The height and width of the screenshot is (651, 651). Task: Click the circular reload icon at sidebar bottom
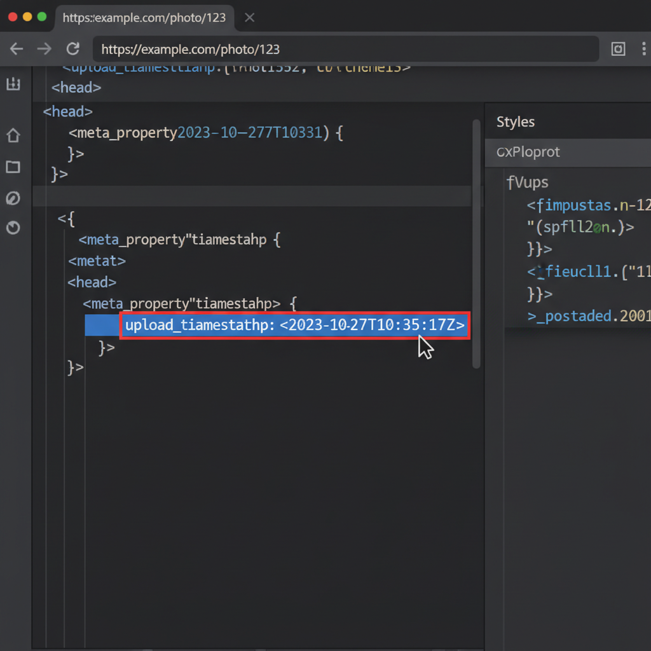pyautogui.click(x=13, y=228)
